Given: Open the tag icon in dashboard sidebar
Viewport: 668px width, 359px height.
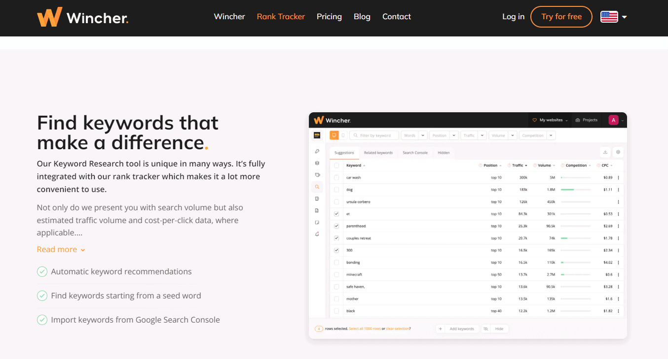Looking at the screenshot, I should point(317,175).
